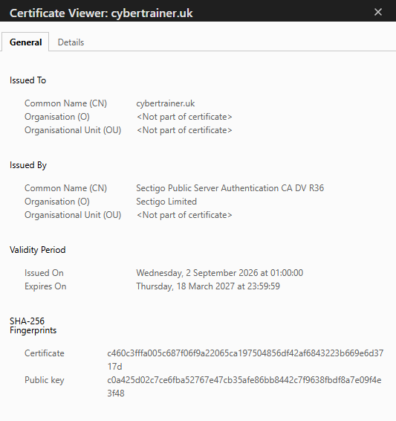Click the Validity Period heading

point(38,250)
